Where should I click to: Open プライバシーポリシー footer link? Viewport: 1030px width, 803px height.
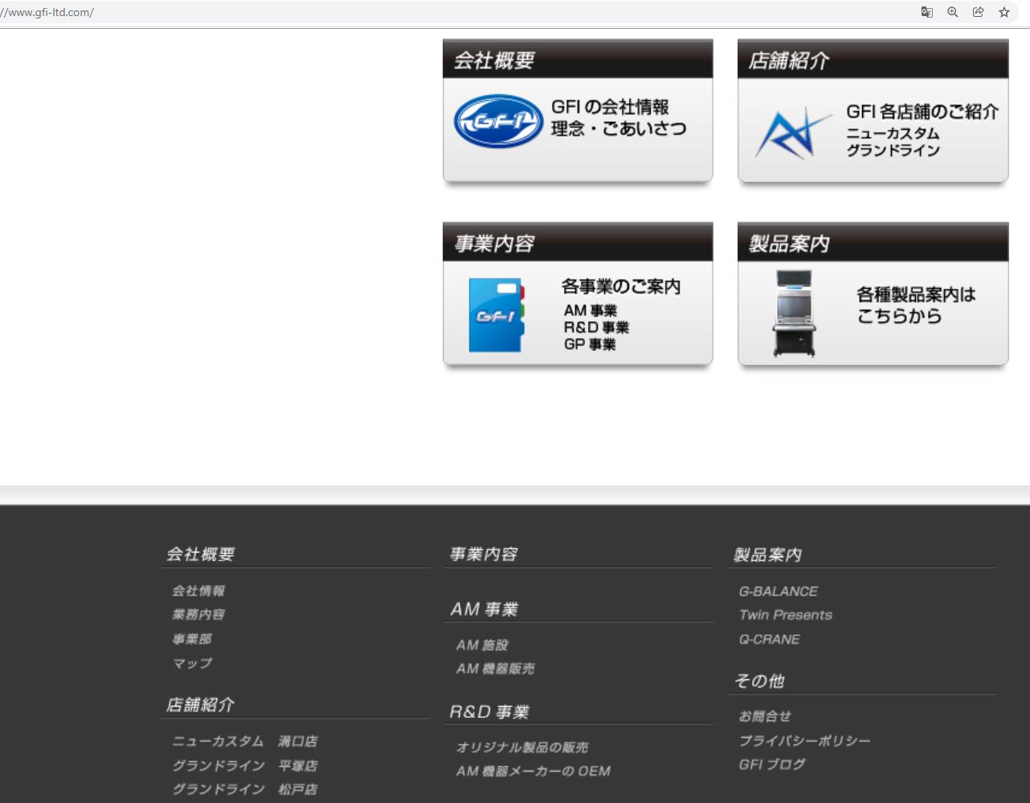(804, 740)
